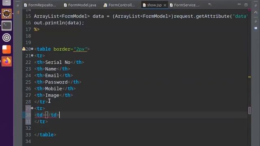Viewport: 260px width, 146px height.
Task: Click on the "Password" header text
Action: pyautogui.click(x=56, y=82)
